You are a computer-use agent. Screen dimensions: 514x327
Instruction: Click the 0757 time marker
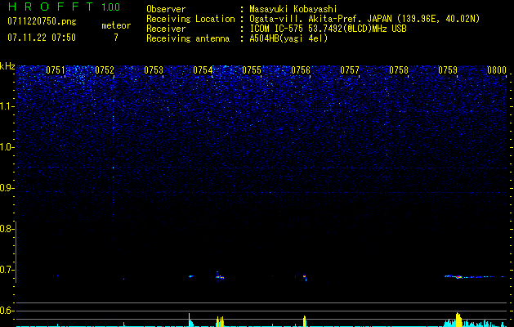[350, 70]
